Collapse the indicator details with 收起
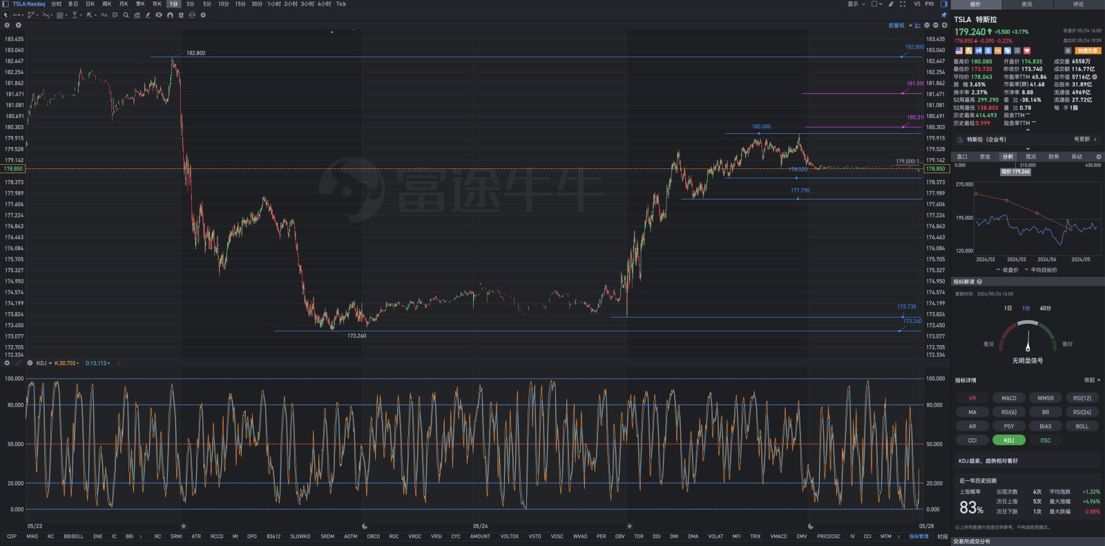This screenshot has height=546, width=1105. pyautogui.click(x=1092, y=380)
